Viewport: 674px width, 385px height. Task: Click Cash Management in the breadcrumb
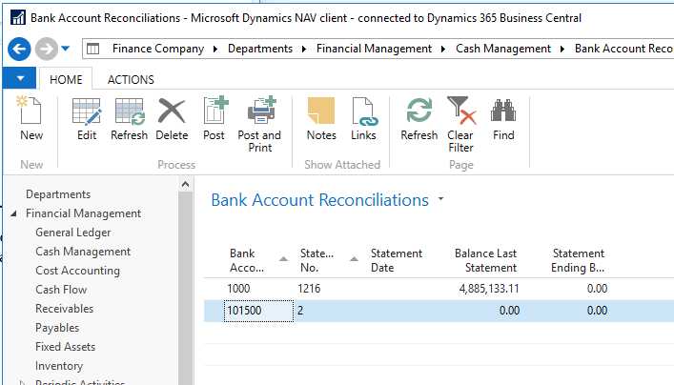pyautogui.click(x=502, y=49)
